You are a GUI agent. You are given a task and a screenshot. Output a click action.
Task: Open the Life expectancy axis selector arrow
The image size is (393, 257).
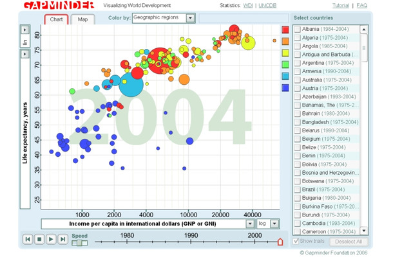pos(25,54)
